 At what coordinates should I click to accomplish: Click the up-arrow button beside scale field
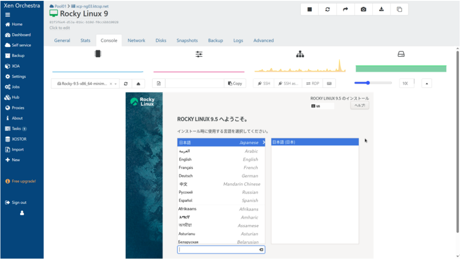click(x=426, y=83)
